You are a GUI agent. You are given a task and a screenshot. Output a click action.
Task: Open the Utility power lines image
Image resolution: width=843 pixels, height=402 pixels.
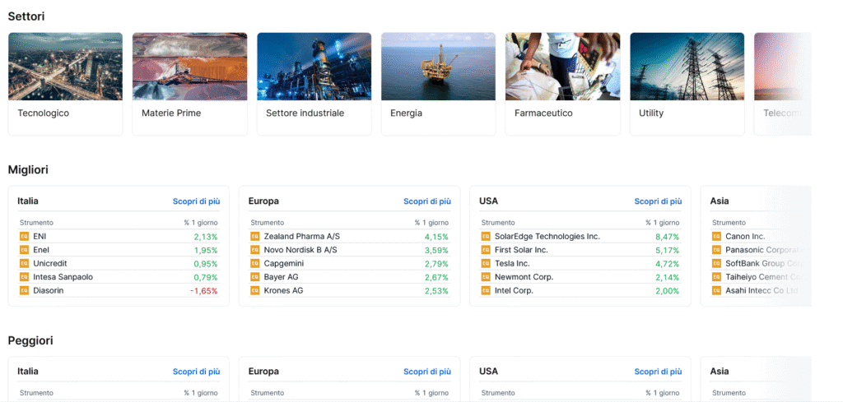coord(687,67)
